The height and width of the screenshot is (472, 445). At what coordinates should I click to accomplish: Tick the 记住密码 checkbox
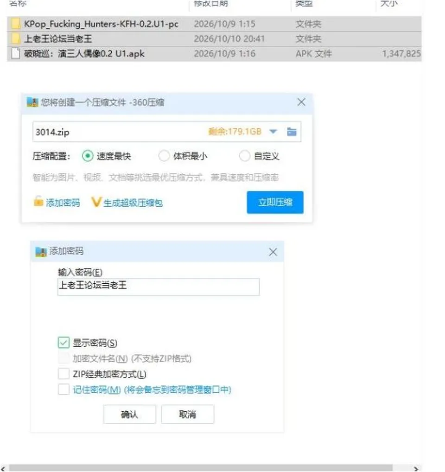point(64,389)
